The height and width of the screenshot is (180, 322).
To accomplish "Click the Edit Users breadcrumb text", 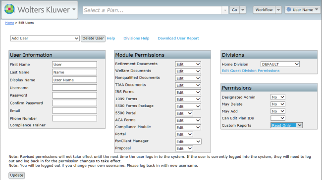I will (x=26, y=23).
